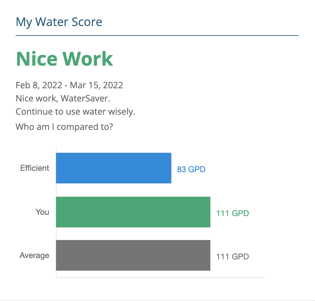Click the 83 GPD value label
Screen dimensions: 315x301
tap(191, 169)
